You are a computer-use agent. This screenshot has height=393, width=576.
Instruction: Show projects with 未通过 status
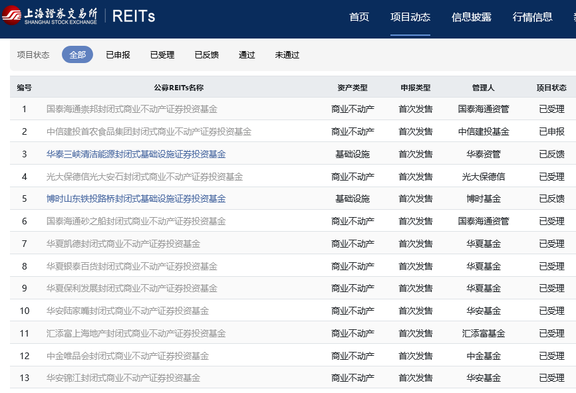(x=287, y=55)
